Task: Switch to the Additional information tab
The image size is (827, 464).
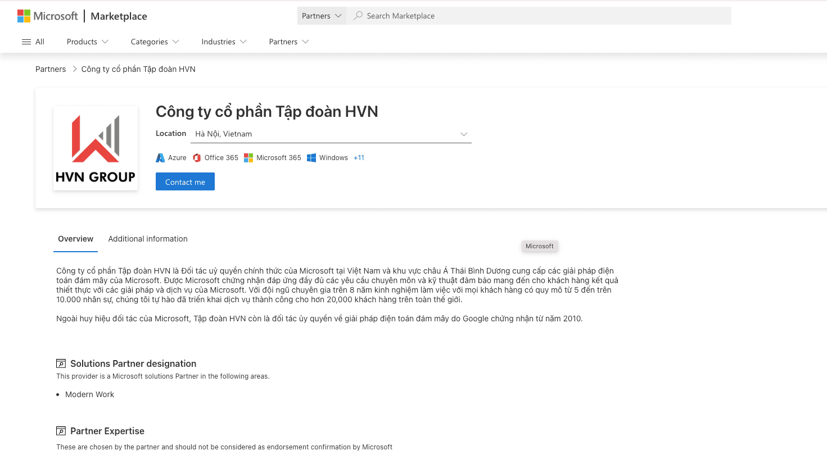Action: [x=147, y=239]
